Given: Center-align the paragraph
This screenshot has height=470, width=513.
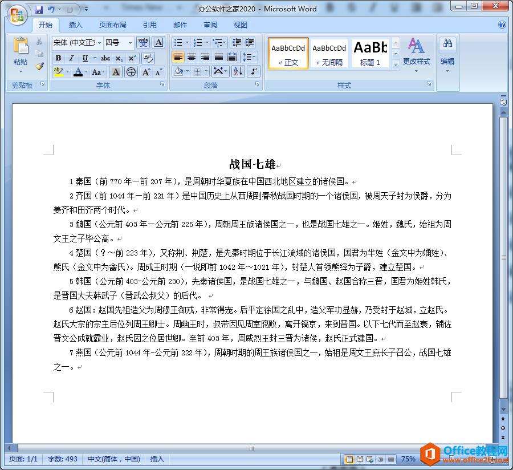Looking at the screenshot, I should [x=192, y=57].
